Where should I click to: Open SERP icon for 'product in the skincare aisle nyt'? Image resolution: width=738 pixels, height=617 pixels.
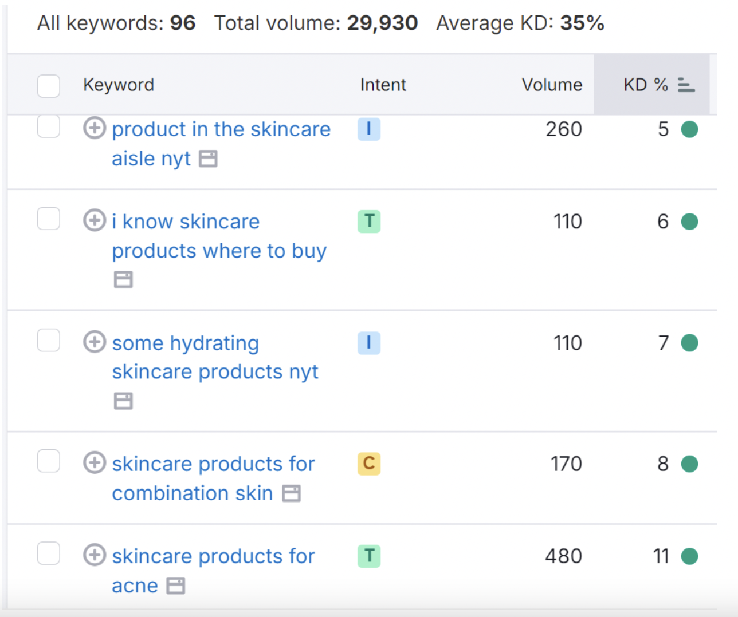coord(208,159)
